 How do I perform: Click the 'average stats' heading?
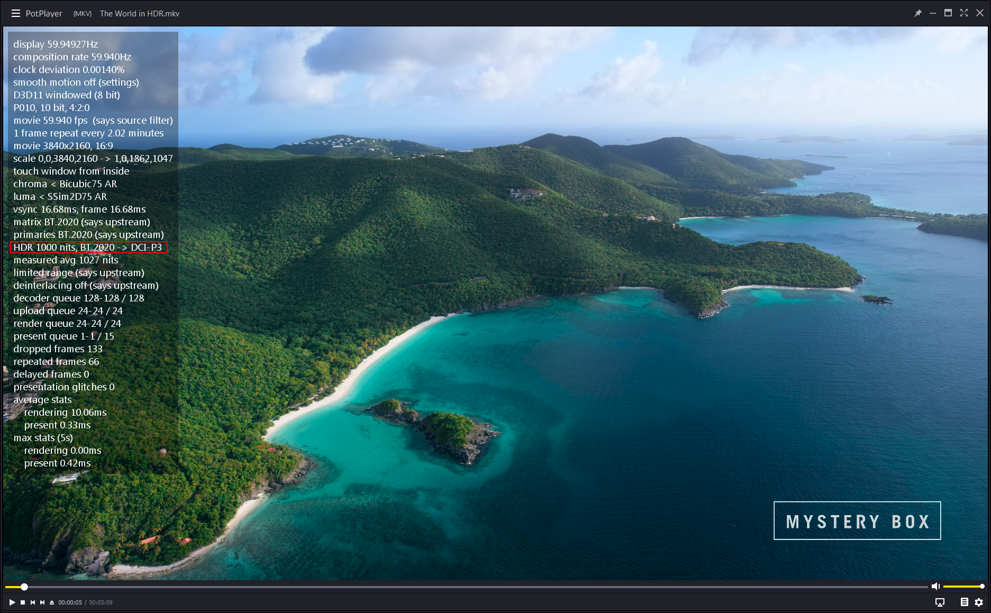pos(42,400)
